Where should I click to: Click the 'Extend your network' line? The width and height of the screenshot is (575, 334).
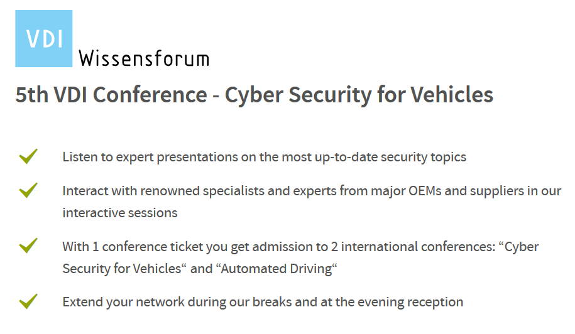coord(263,302)
